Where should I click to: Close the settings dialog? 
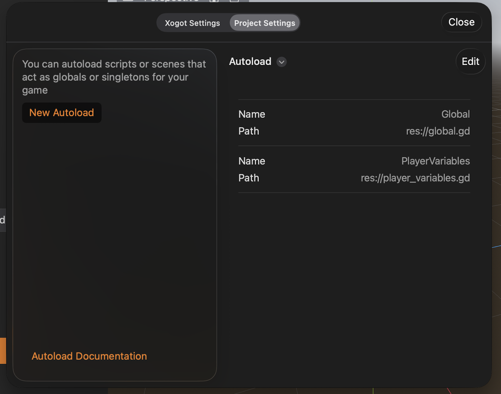click(462, 22)
